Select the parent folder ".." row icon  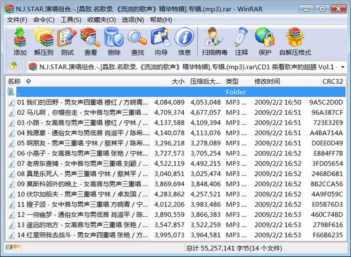(11, 92)
